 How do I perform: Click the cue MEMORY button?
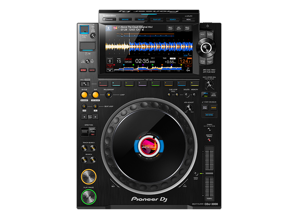[194, 95]
